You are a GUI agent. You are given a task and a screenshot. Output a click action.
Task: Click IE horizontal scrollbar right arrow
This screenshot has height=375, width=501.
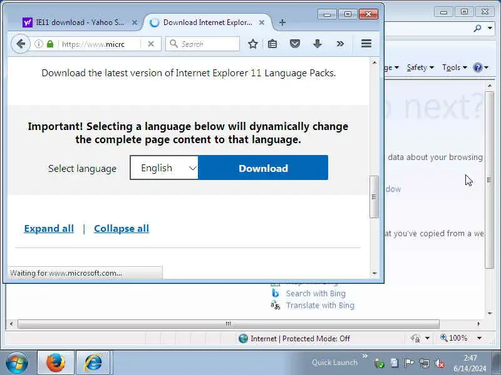478,324
